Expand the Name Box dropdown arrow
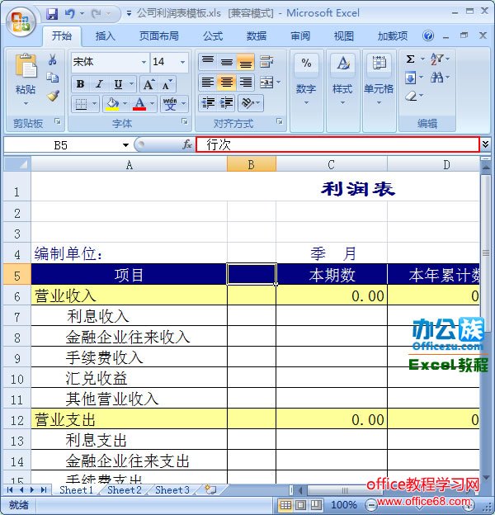Screen dimensions: 495x515 [125, 145]
